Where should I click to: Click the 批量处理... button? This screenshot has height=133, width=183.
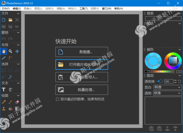pyautogui.click(x=82, y=90)
